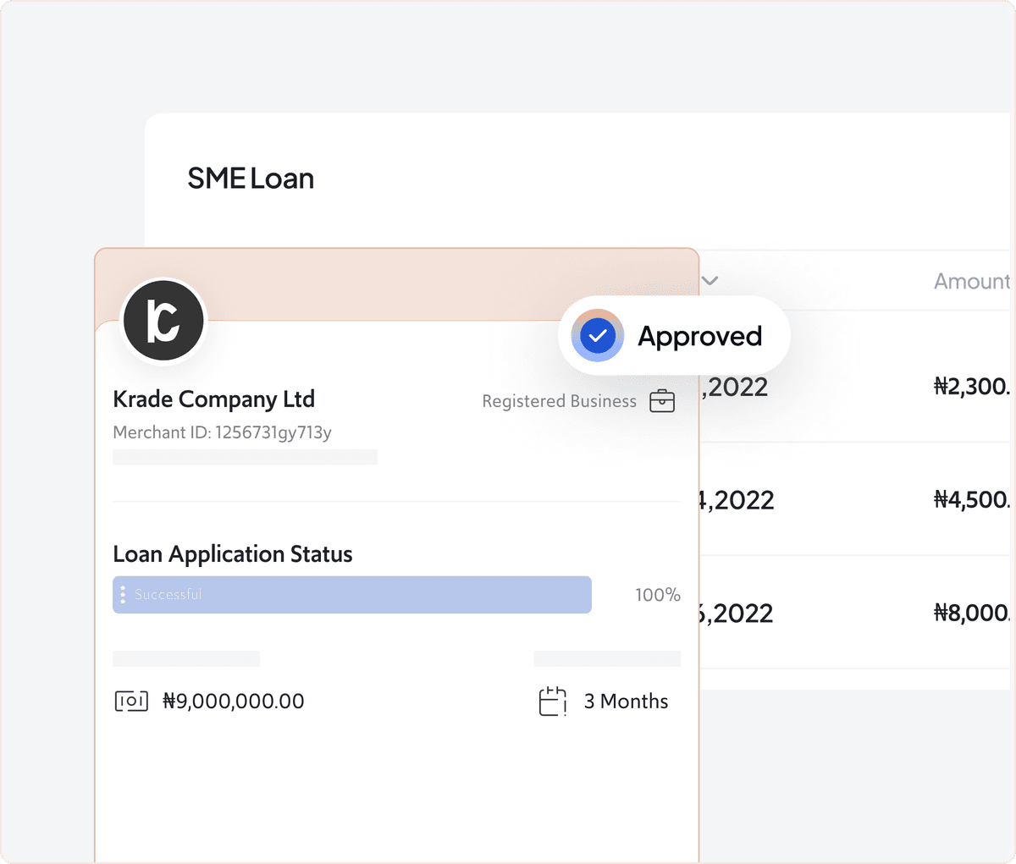Click the calendar icon beside 3 Months
The image size is (1016, 864).
point(552,702)
